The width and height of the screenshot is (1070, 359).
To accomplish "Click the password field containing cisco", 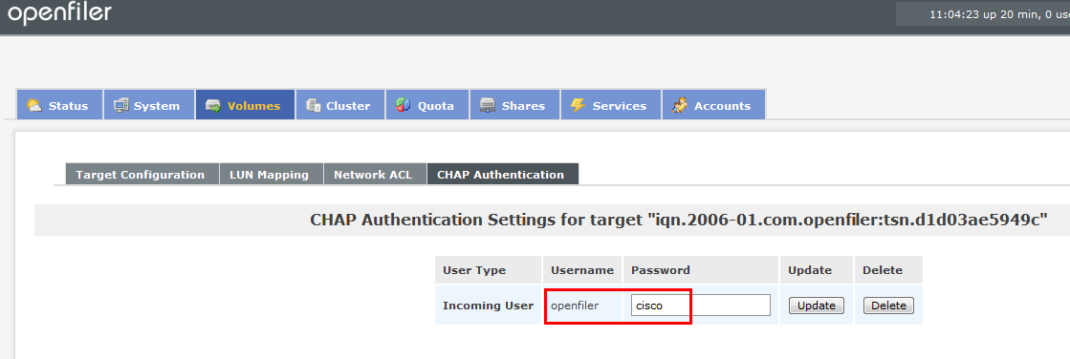I will coord(700,306).
